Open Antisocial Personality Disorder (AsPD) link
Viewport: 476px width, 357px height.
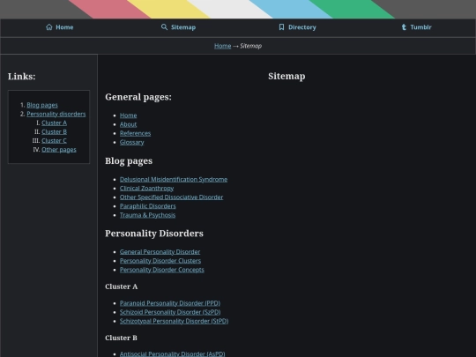173,353
